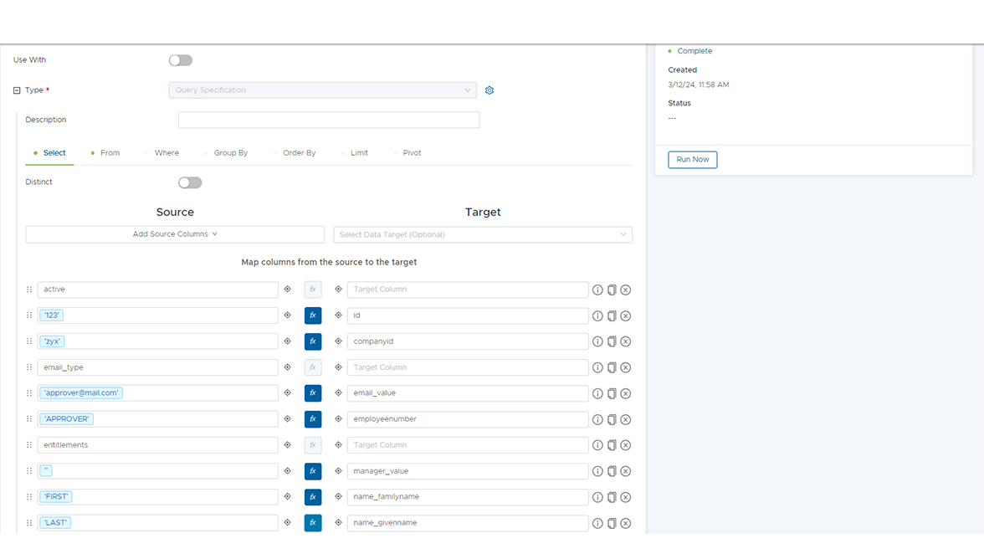Viewport: 984px width, 554px height.
Task: Toggle the Use With switch
Action: coord(181,60)
